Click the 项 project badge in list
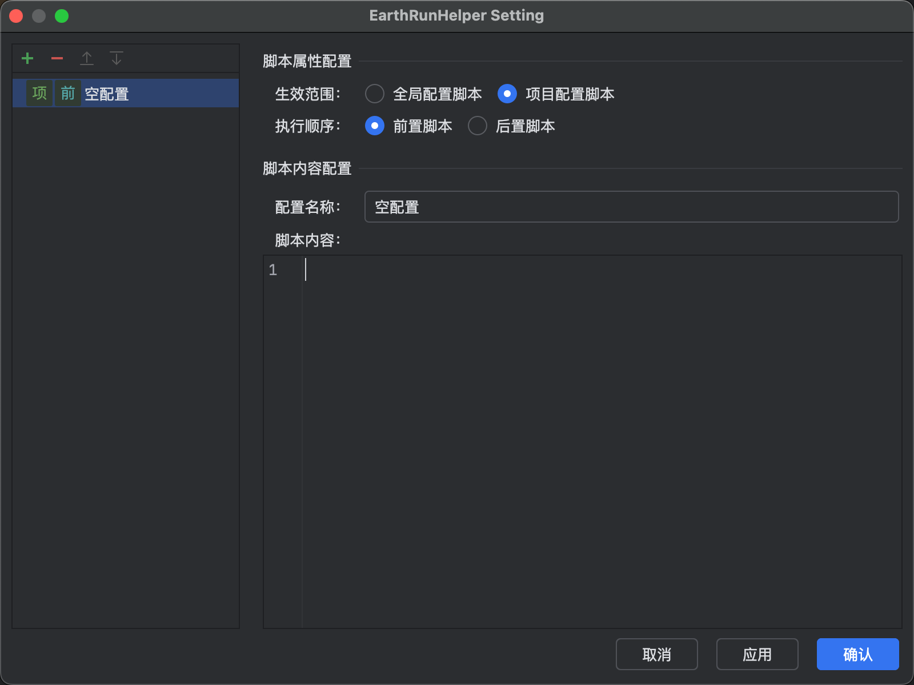The height and width of the screenshot is (685, 914). 39,93
